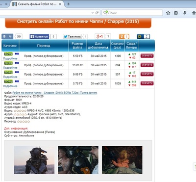Click the Google +1 share button
Viewport: 196px width, 182px height.
click(x=99, y=36)
